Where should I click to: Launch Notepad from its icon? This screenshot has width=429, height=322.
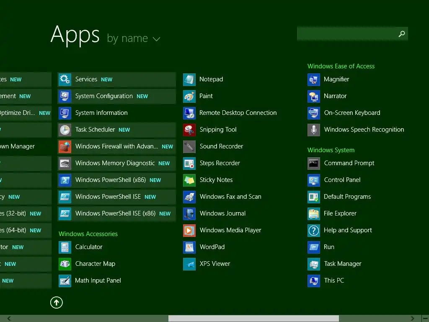coord(189,79)
